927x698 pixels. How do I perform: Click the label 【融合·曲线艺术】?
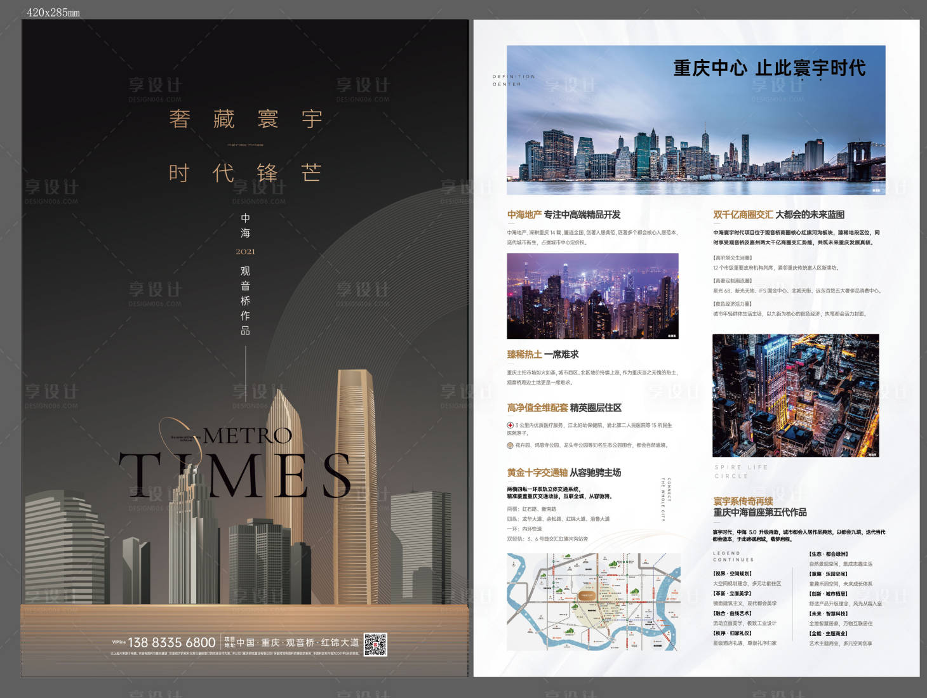(x=733, y=613)
